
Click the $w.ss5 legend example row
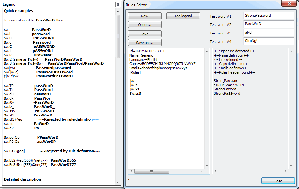[x=29, y=111]
